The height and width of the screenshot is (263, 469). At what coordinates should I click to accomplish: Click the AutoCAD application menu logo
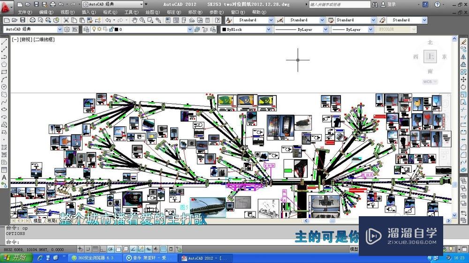tap(6, 7)
